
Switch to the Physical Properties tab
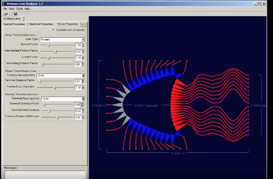[x=14, y=24]
